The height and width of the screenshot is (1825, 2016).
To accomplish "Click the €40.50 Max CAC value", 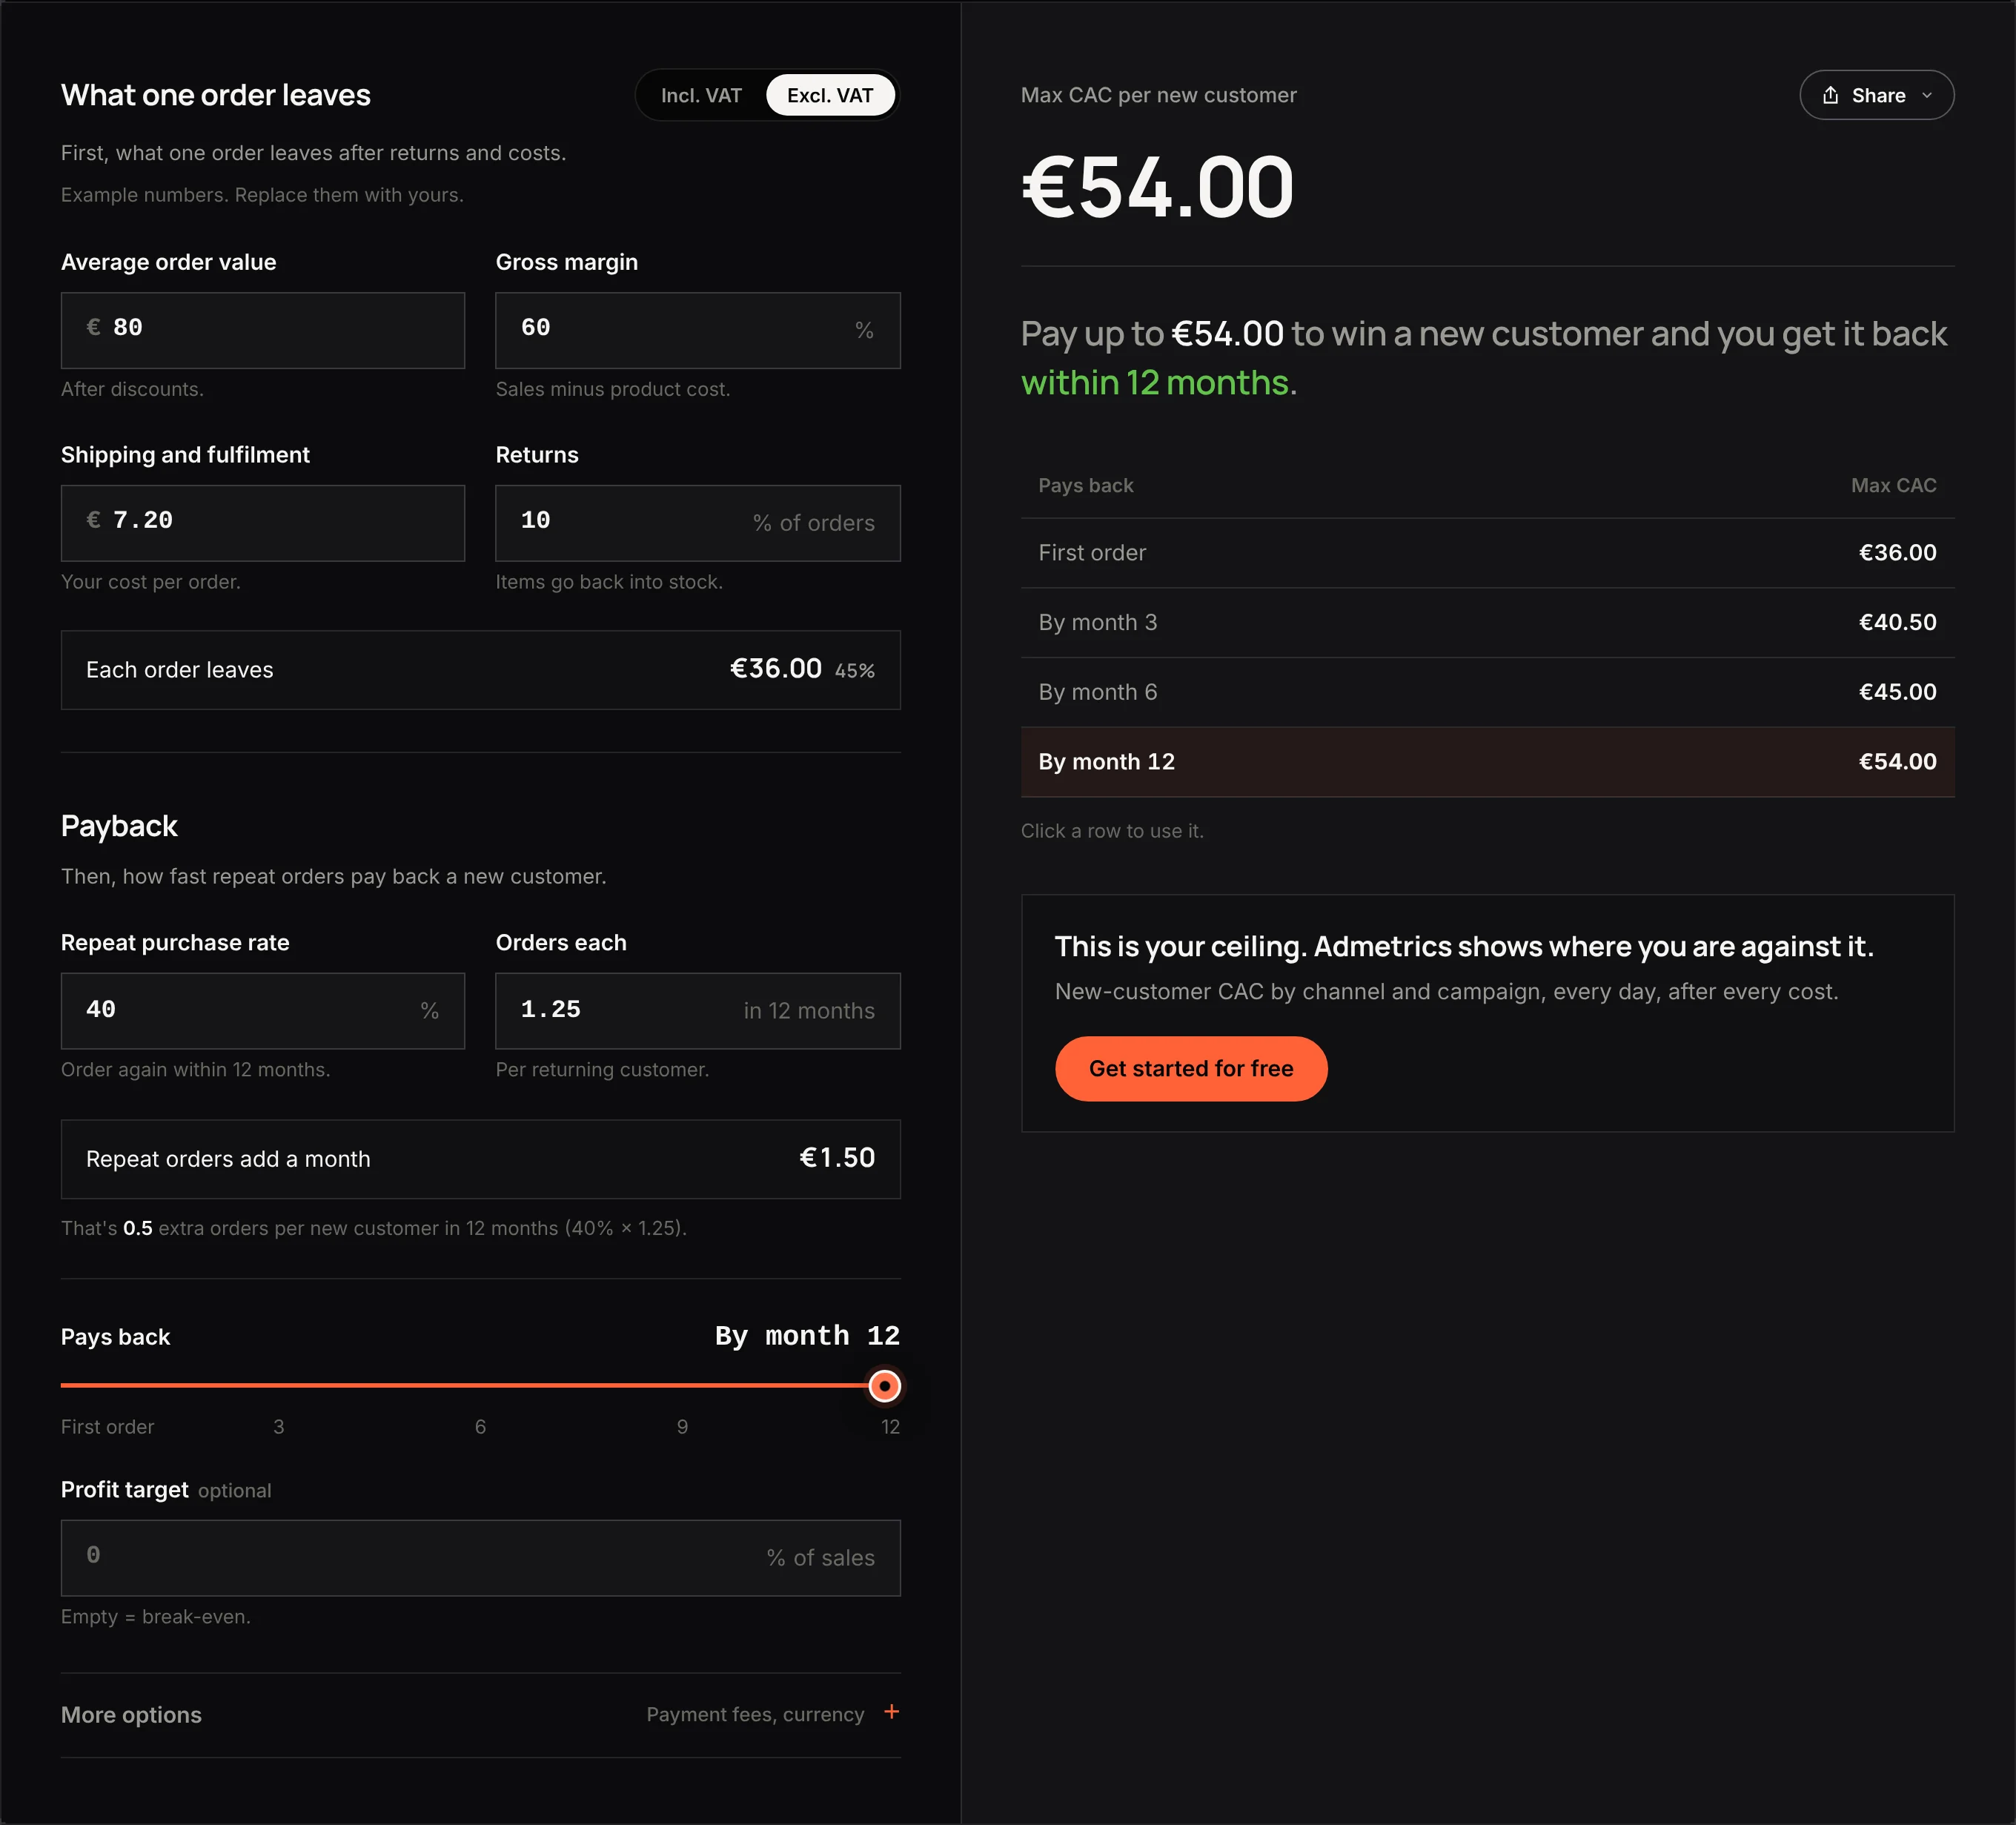I will [x=1897, y=623].
